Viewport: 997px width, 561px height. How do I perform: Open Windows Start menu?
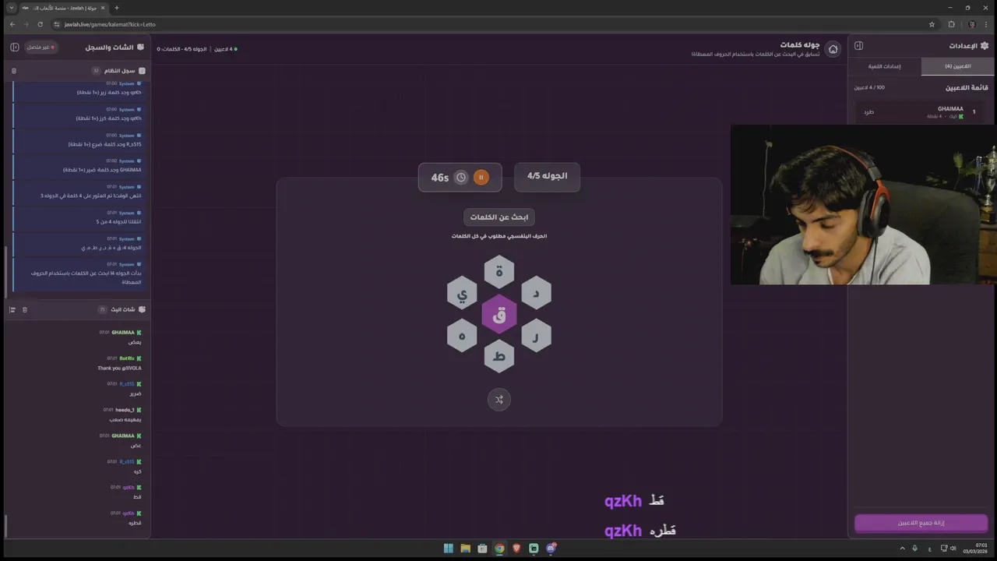(449, 549)
